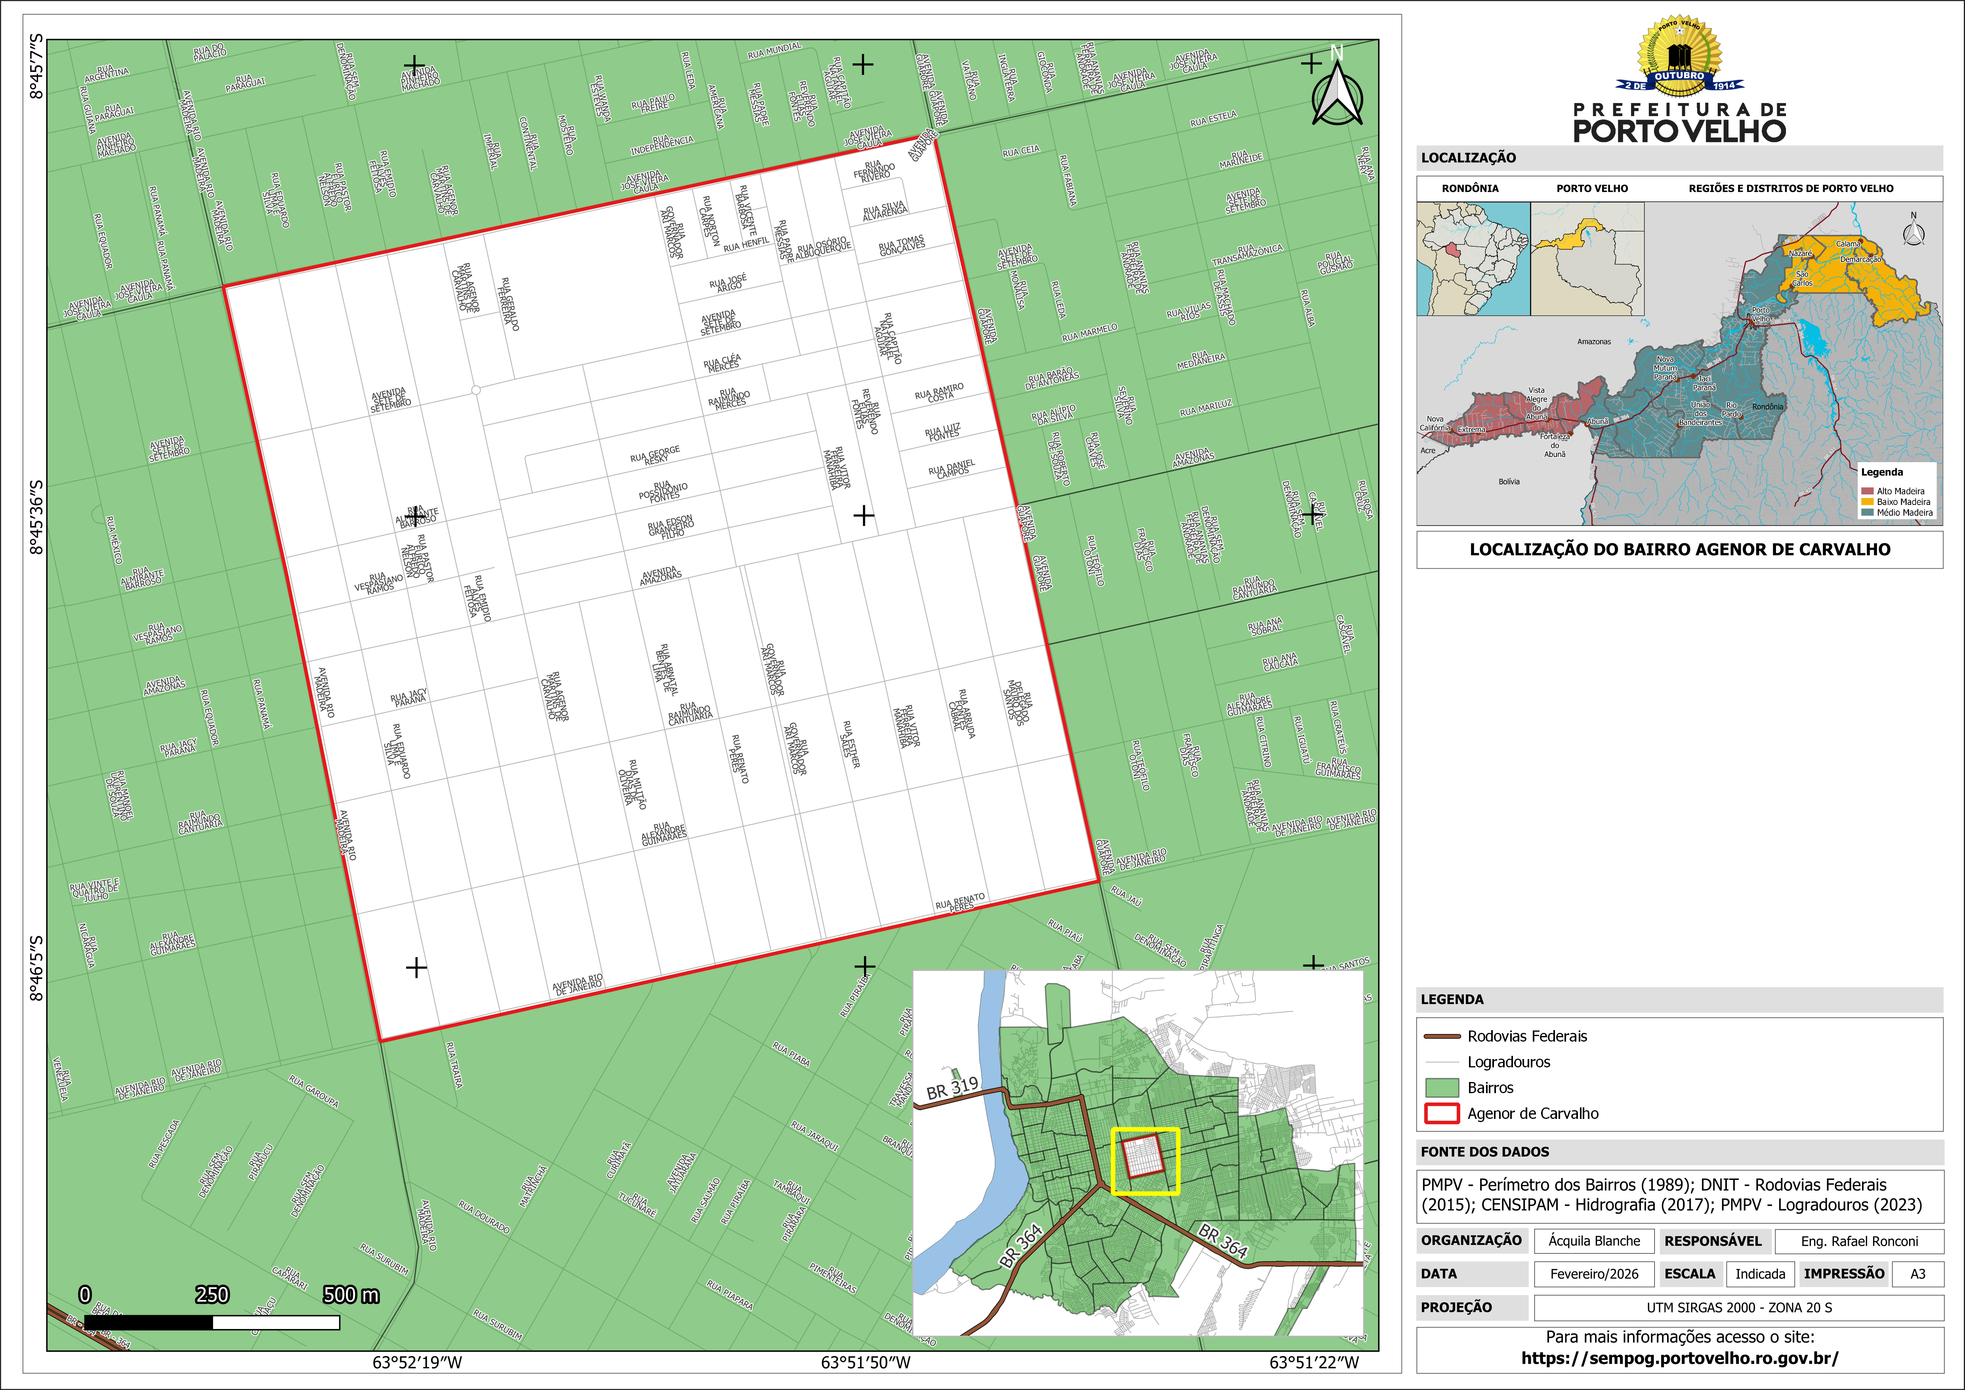The image size is (1965, 1390).
Task: Click the red Agenor de Carvalho legend box
Action: coord(1442,1114)
